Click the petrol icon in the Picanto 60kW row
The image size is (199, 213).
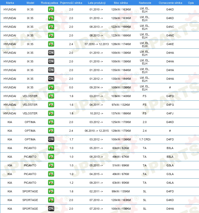click(51, 148)
